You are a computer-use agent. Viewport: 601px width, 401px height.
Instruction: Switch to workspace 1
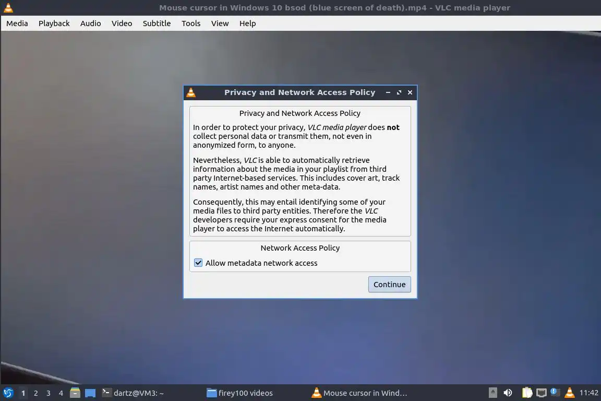[x=23, y=393]
